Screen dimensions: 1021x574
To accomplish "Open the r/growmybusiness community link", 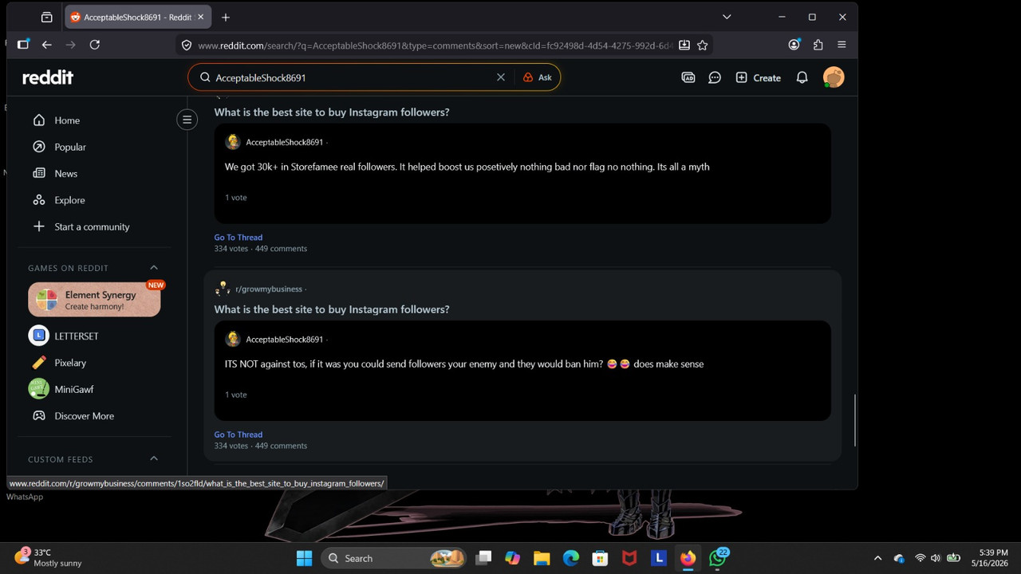I will [269, 289].
